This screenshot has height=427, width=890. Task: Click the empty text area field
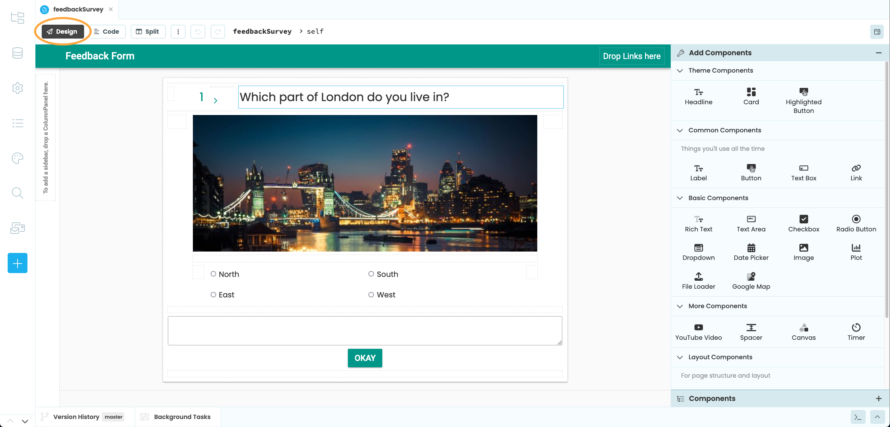(365, 330)
